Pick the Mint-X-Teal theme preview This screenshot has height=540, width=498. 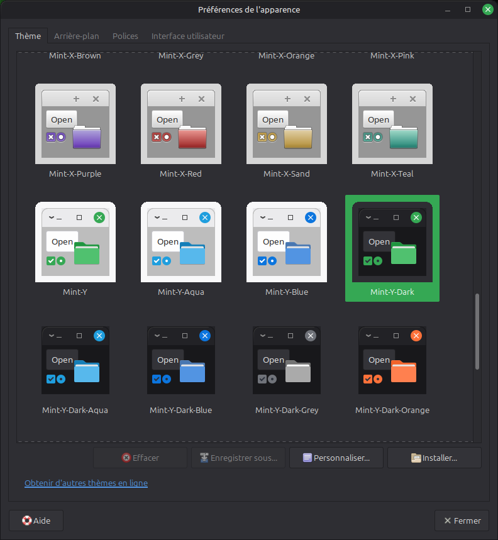tap(392, 124)
